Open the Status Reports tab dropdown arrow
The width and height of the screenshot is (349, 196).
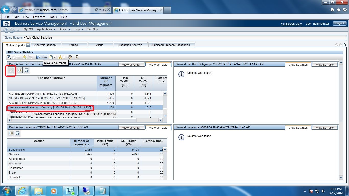28,45
